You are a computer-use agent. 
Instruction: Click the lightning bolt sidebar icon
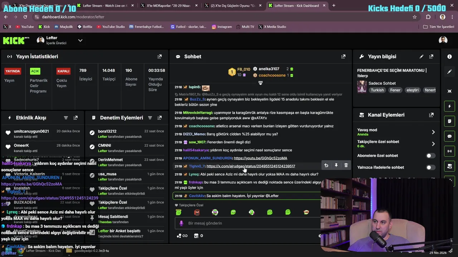pos(449,106)
